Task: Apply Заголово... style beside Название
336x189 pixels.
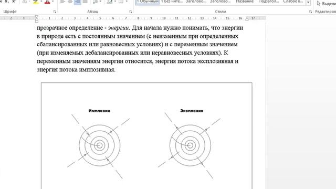Action: (220, 2)
